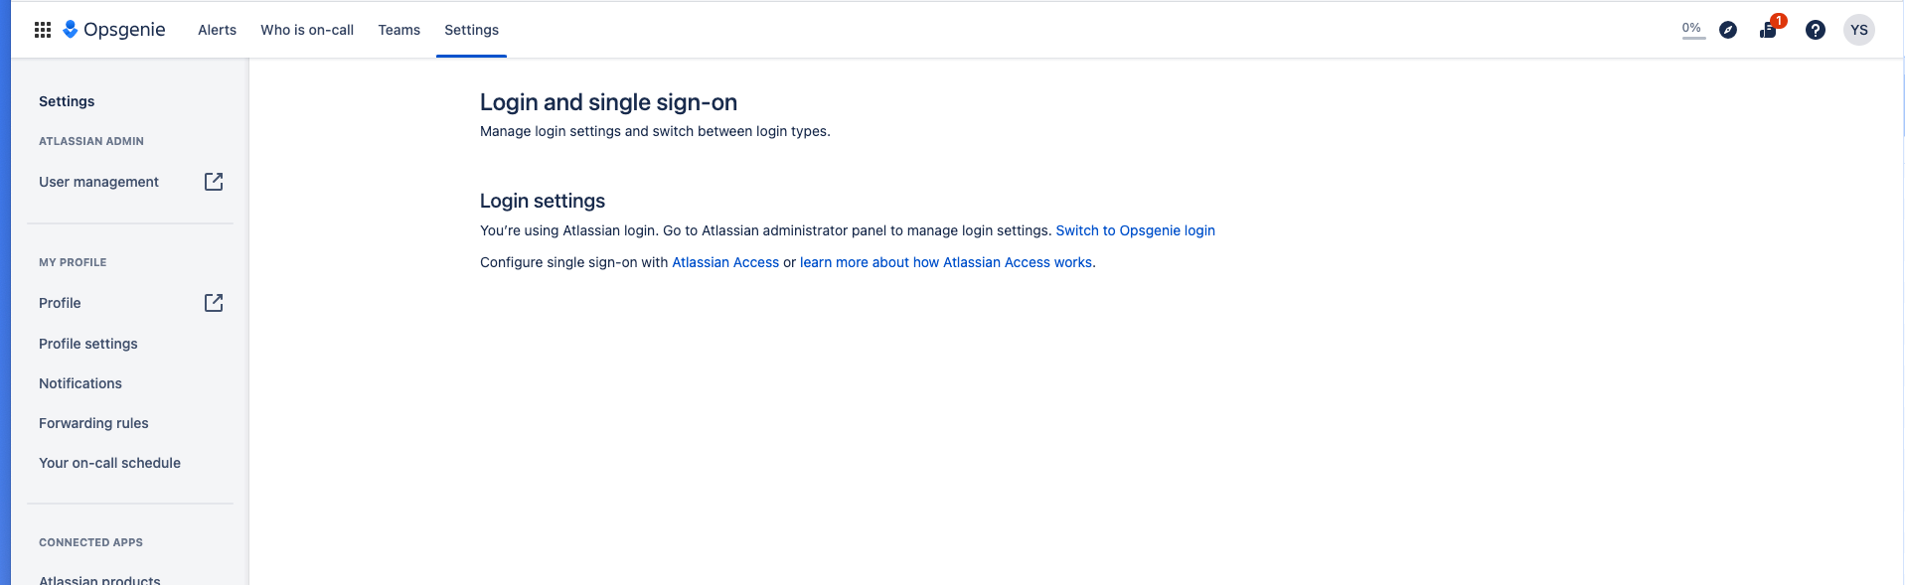Open Profile in the sidebar

[x=60, y=303]
